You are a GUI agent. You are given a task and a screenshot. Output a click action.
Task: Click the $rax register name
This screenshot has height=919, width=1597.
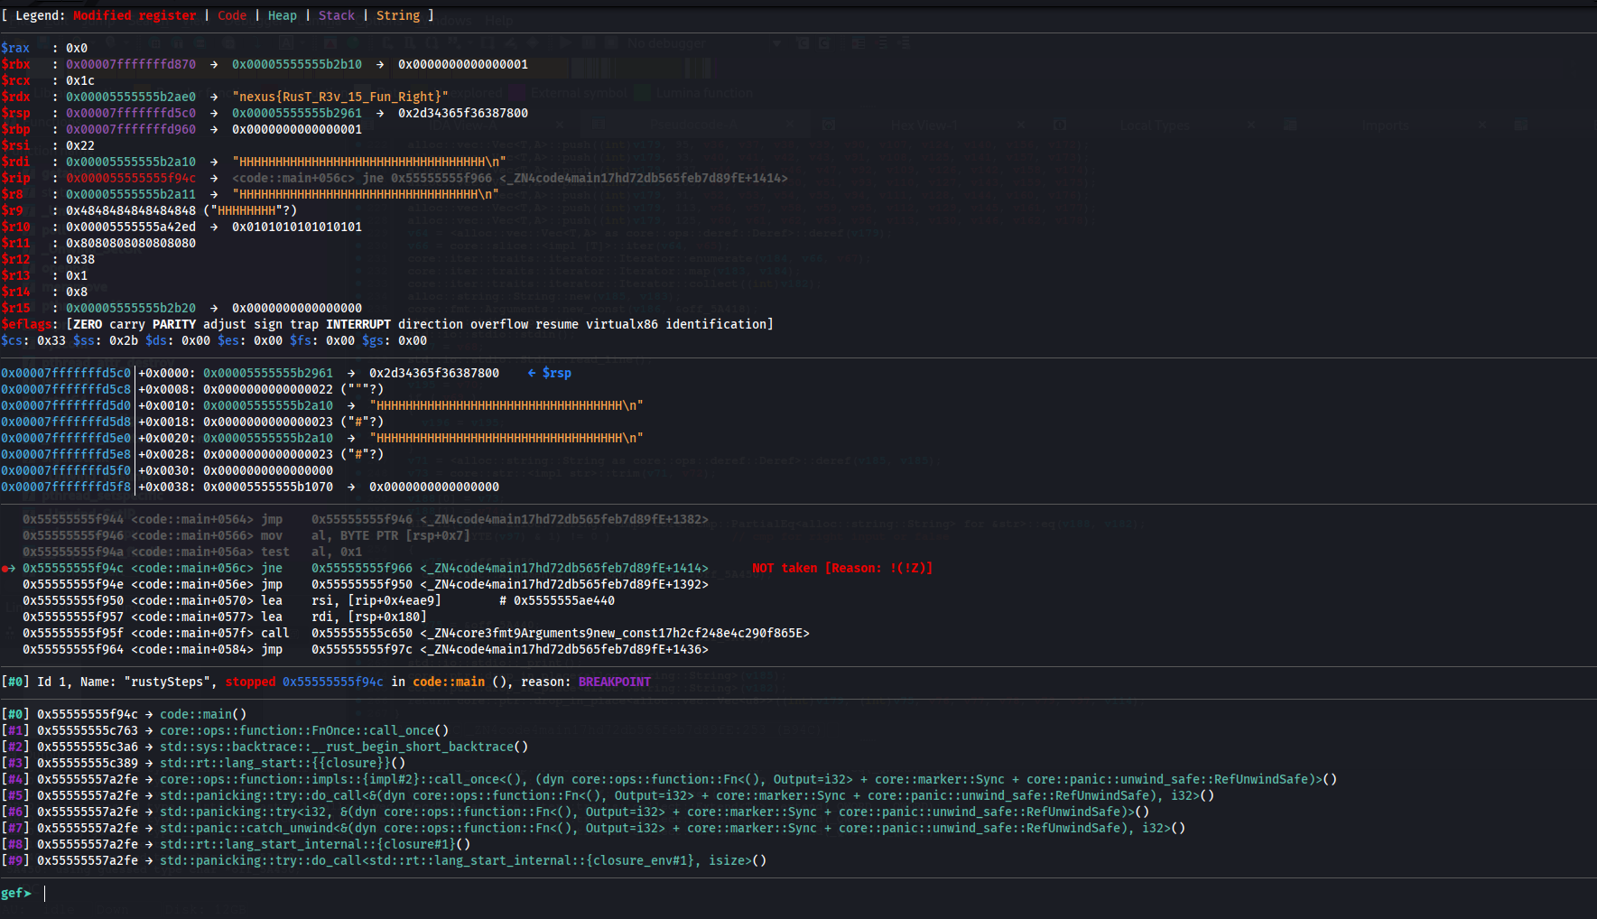[x=15, y=48]
